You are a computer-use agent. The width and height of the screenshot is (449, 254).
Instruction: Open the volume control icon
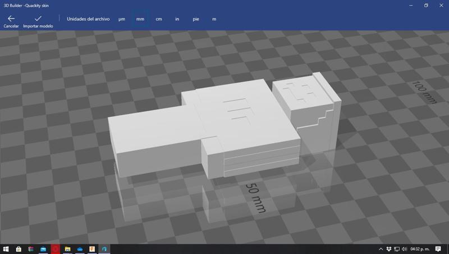[x=404, y=249]
